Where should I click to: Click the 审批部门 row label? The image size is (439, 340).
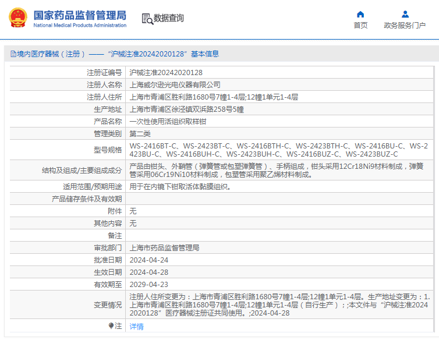click(x=108, y=247)
